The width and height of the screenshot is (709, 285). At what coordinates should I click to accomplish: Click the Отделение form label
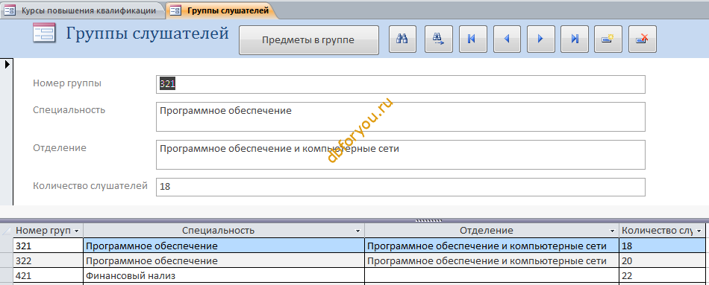coord(59,147)
